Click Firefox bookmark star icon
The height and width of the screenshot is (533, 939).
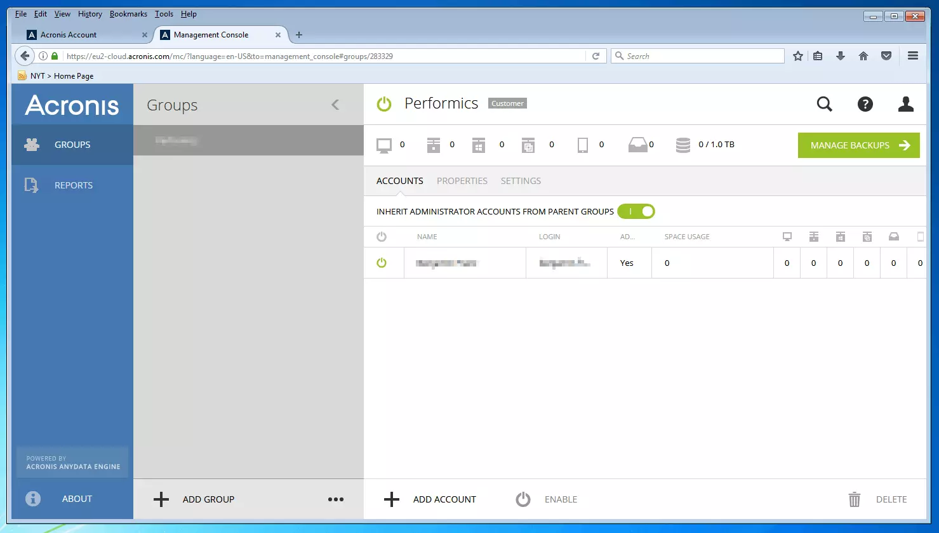798,56
